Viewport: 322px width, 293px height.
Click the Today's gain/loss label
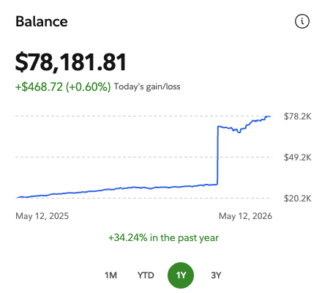pos(147,86)
